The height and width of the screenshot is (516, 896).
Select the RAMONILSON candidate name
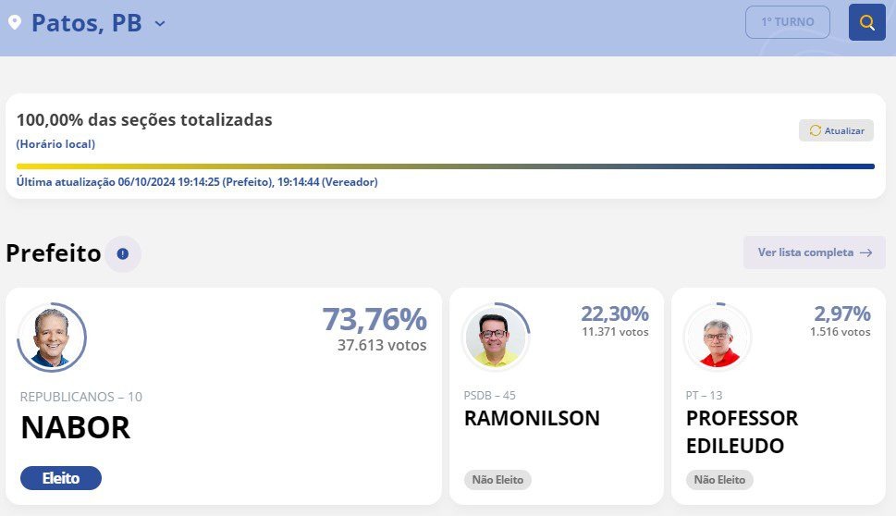(532, 418)
